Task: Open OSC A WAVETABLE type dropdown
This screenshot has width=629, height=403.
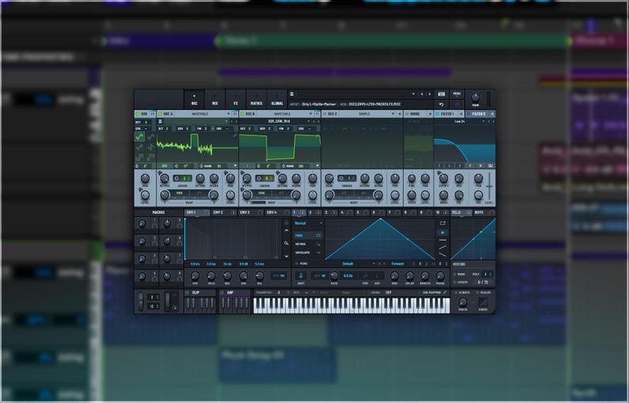Action: 204,114
